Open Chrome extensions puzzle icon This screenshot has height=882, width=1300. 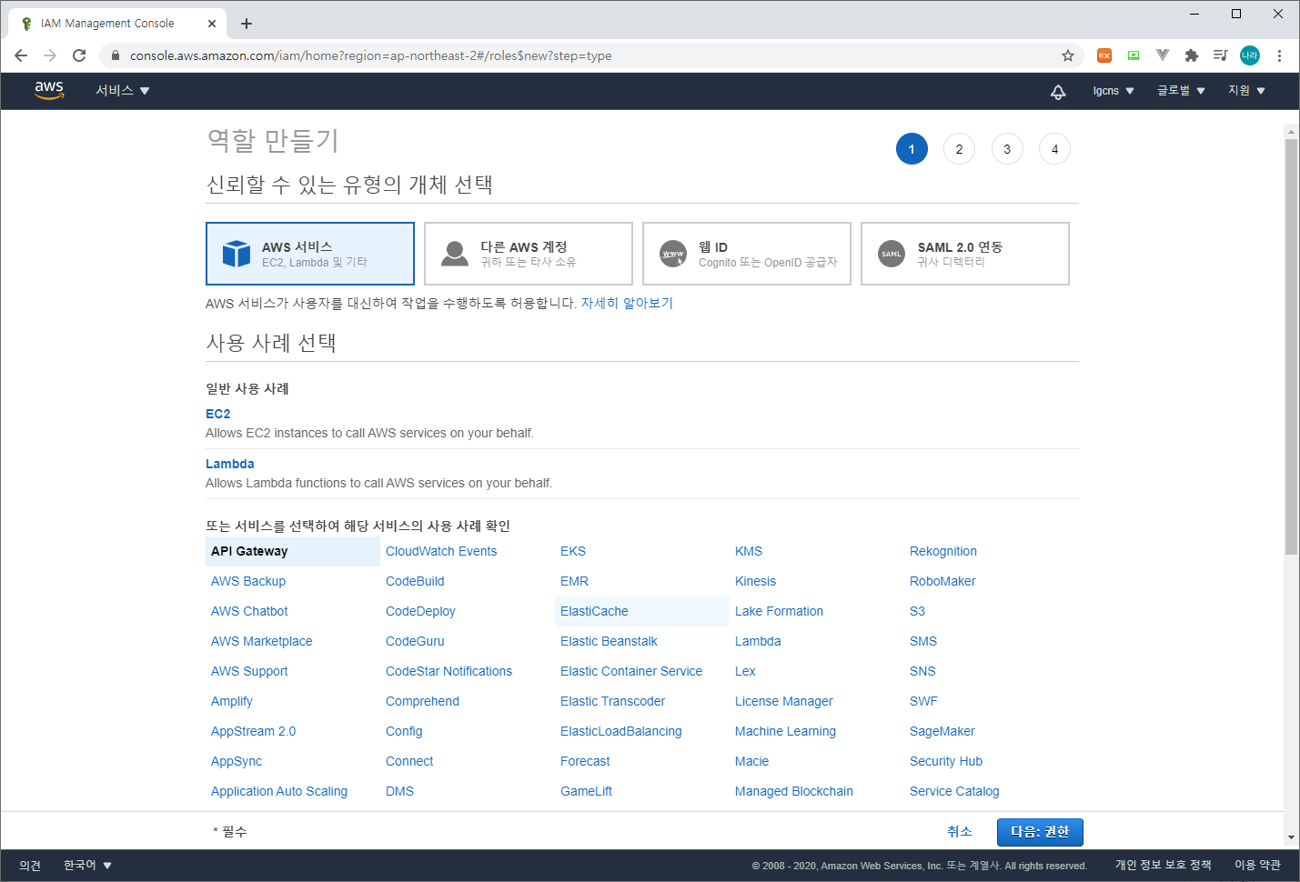click(1192, 55)
